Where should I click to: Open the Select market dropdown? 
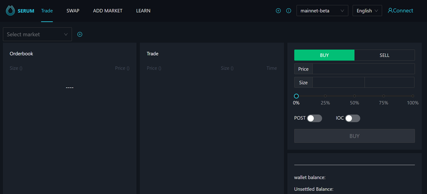[x=37, y=34]
